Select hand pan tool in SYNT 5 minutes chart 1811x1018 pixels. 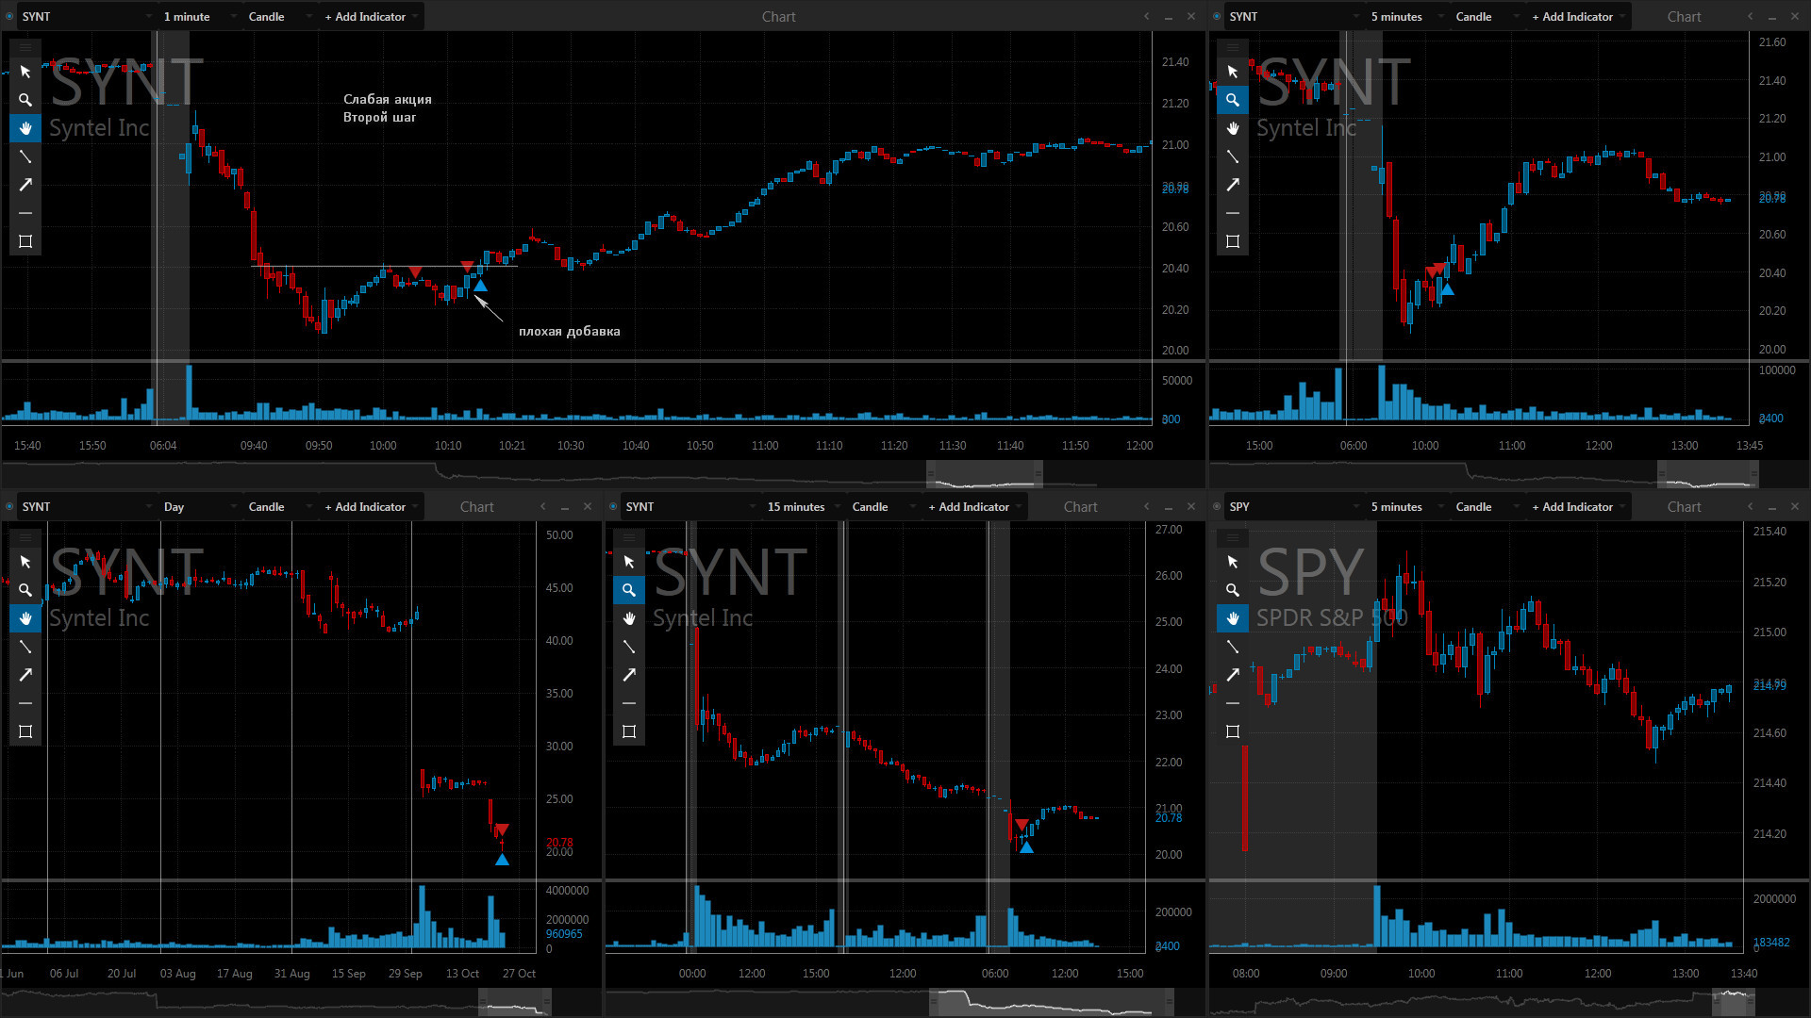tap(1233, 128)
